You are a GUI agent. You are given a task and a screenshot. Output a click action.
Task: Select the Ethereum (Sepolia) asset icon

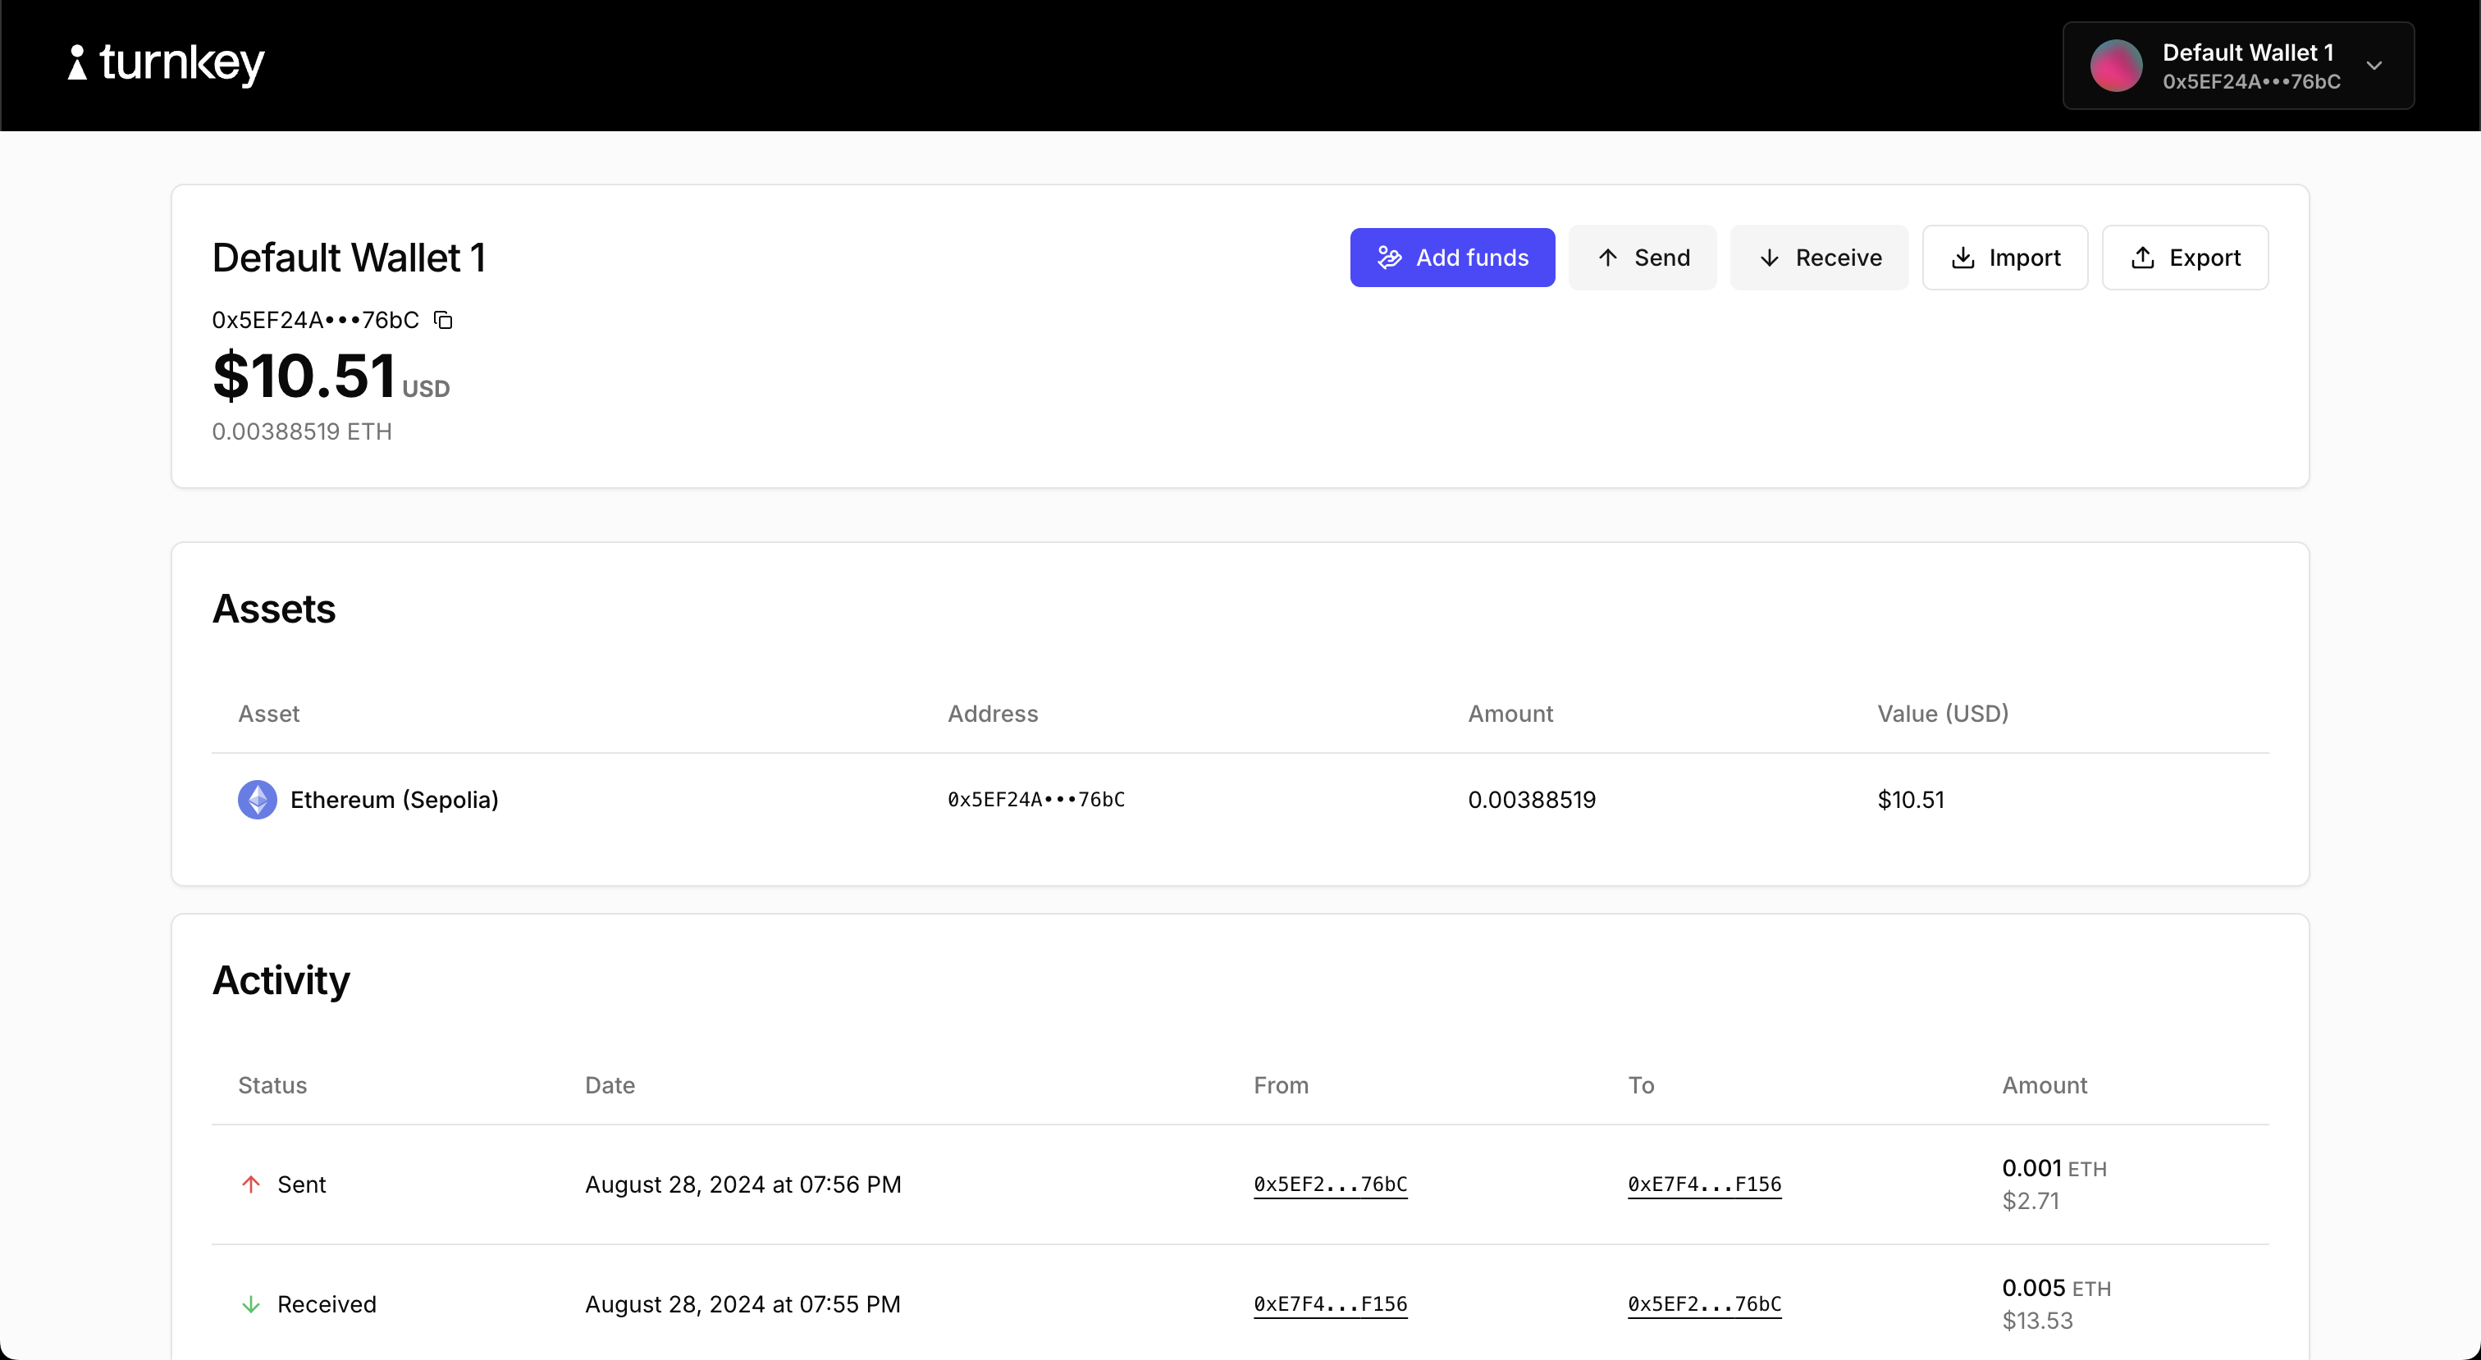point(257,798)
